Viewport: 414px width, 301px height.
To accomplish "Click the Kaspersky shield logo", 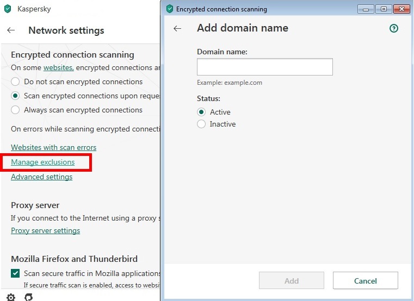I will pos(8,9).
